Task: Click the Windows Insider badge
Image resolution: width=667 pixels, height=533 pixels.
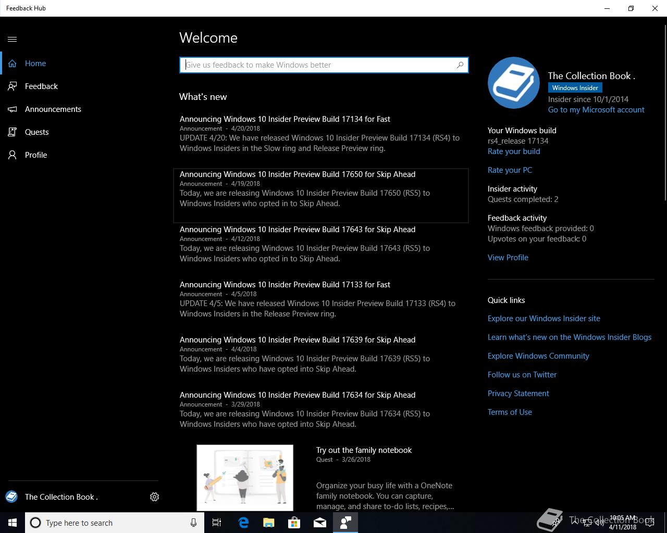Action: (575, 88)
